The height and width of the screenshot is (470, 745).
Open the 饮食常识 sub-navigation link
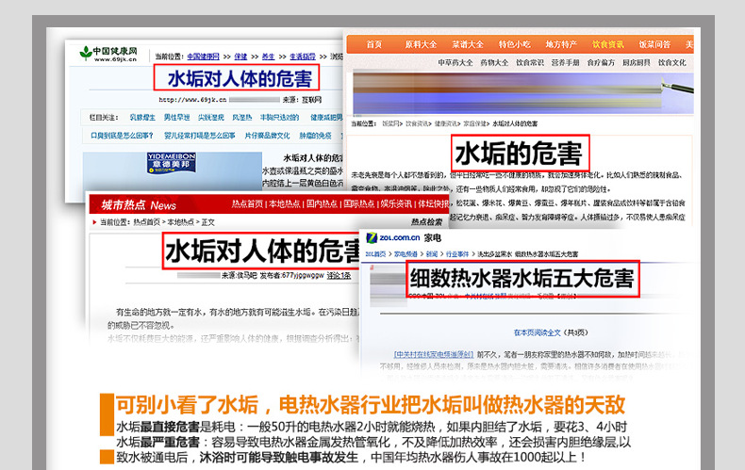click(530, 63)
